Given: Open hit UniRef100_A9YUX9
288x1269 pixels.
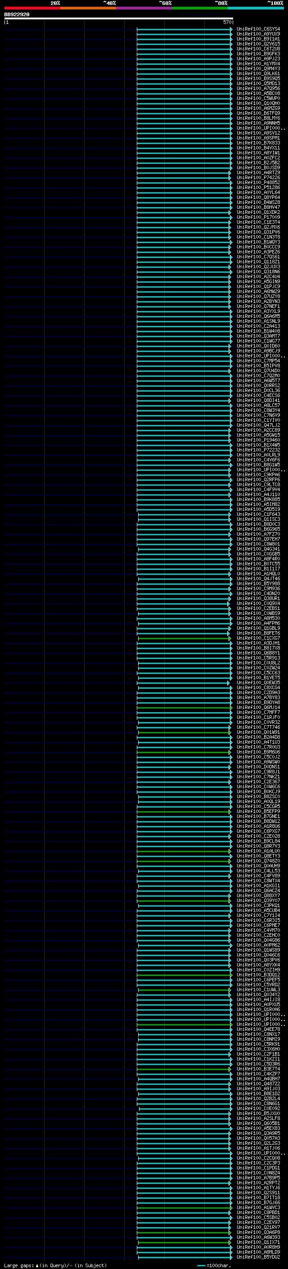Looking at the screenshot, I should tap(258, 34).
